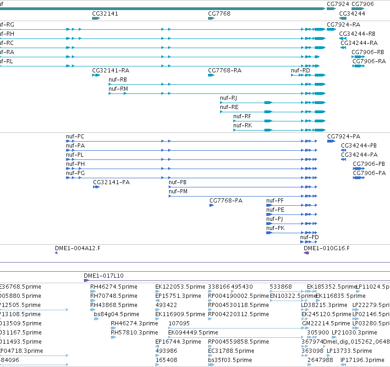The height and width of the screenshot is (367, 390).
Task: Click the RP004220312.5prime EST label
Action: pos(238,314)
